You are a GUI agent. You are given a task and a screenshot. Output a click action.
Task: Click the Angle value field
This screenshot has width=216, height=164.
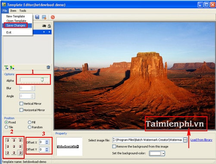(25, 96)
